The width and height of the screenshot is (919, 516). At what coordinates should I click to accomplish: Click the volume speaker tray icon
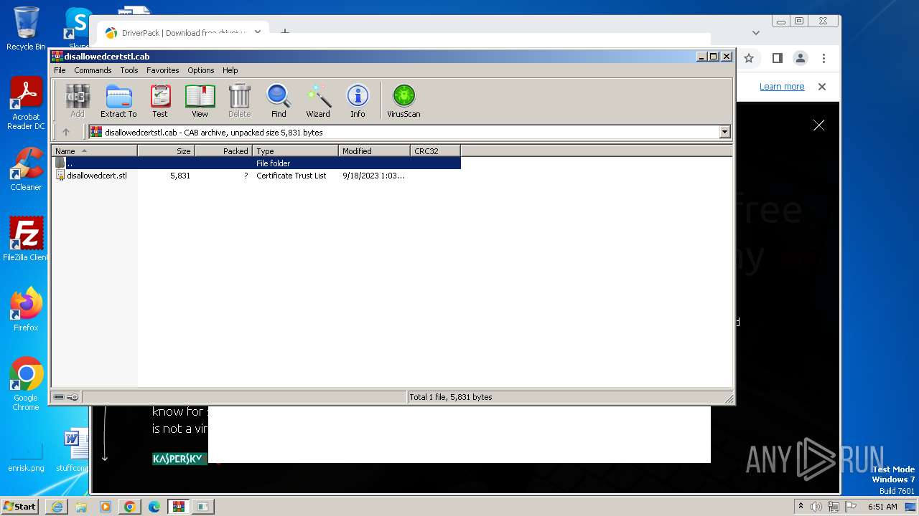pos(816,507)
